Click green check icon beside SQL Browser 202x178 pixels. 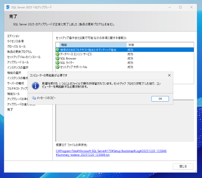pyautogui.click(x=58, y=59)
